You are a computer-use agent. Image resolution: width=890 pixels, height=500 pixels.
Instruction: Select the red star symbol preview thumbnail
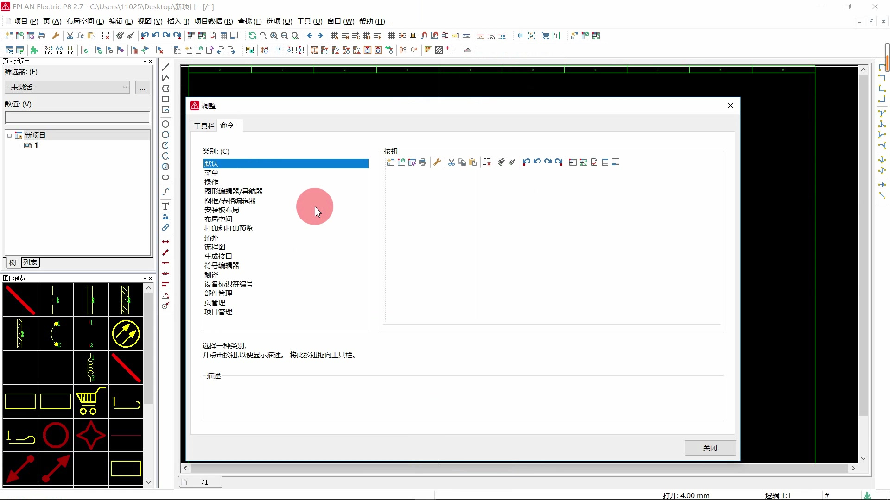[90, 435]
